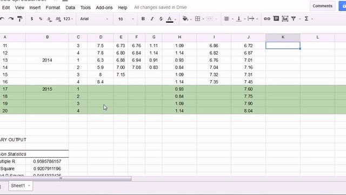Click cell with value 8.04

(x=248, y=110)
